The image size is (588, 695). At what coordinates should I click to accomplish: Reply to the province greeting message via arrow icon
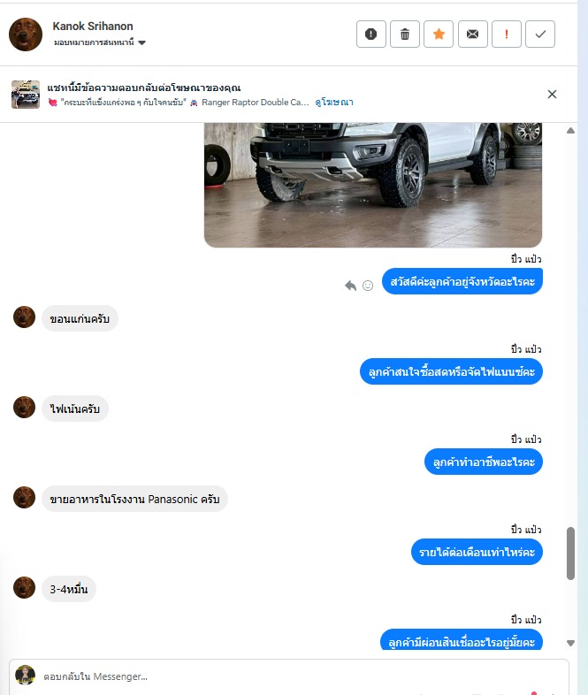tap(350, 286)
